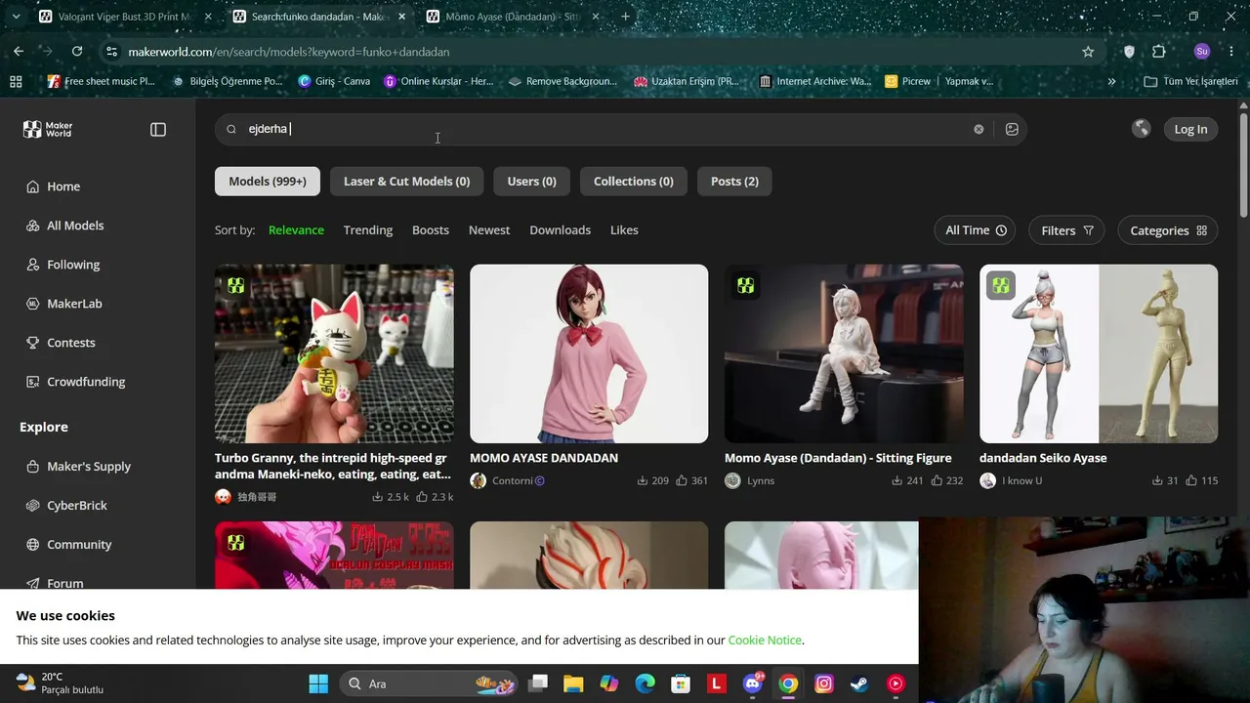
Task: Go back to previous page
Action: (x=19, y=52)
